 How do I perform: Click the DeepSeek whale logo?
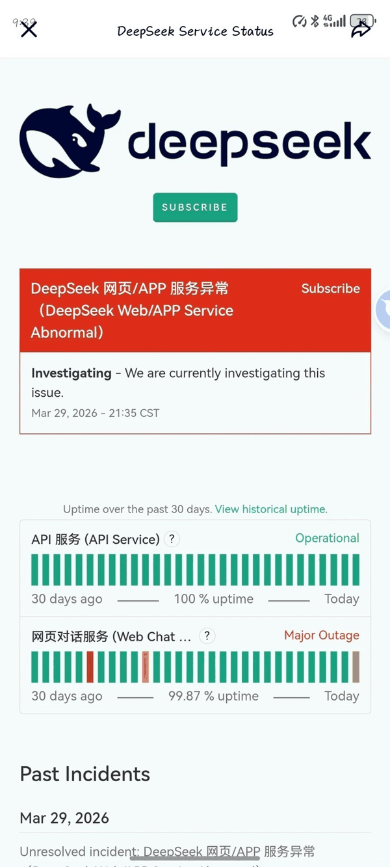tap(70, 141)
